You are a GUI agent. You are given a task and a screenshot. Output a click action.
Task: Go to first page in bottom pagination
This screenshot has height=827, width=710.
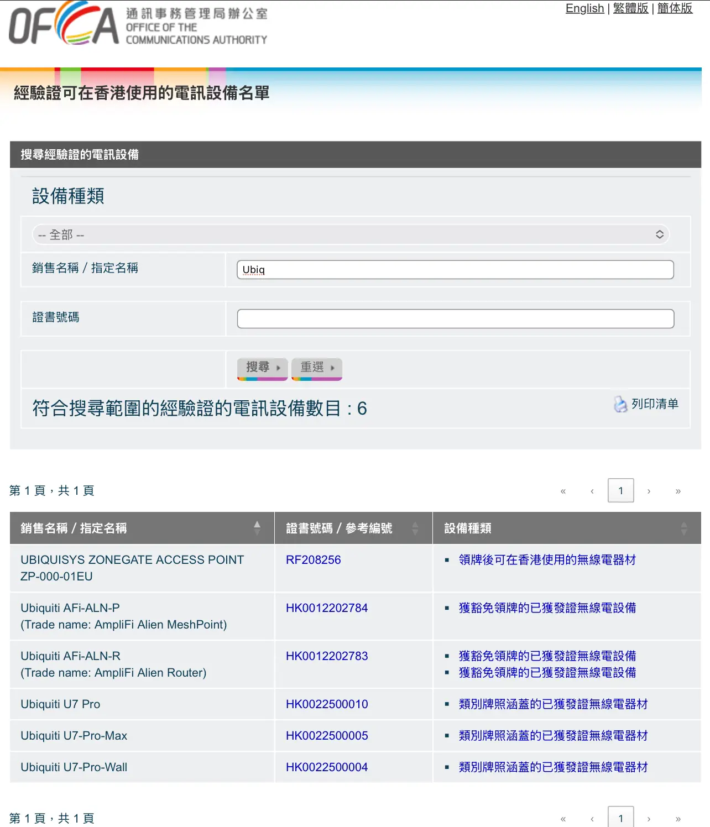[563, 819]
